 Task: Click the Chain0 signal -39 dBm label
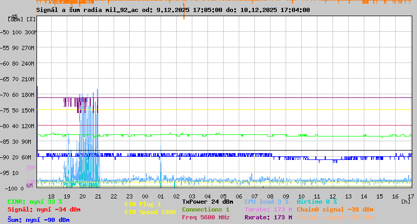tap(335, 209)
